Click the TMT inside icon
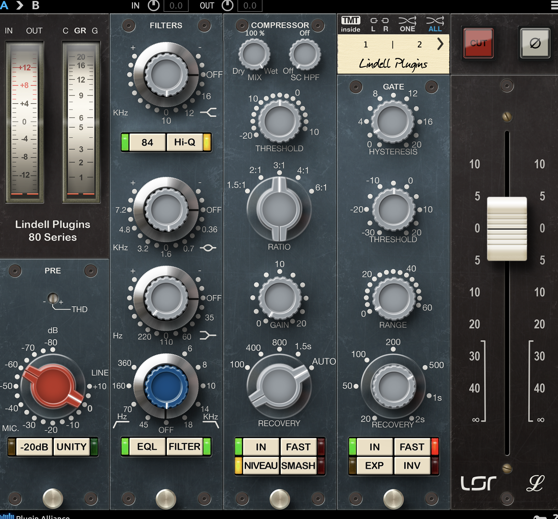558x519 pixels. click(351, 24)
